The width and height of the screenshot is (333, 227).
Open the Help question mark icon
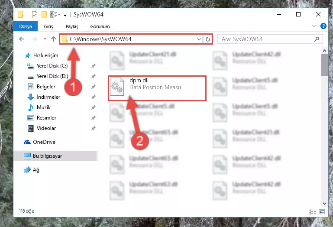point(323,26)
